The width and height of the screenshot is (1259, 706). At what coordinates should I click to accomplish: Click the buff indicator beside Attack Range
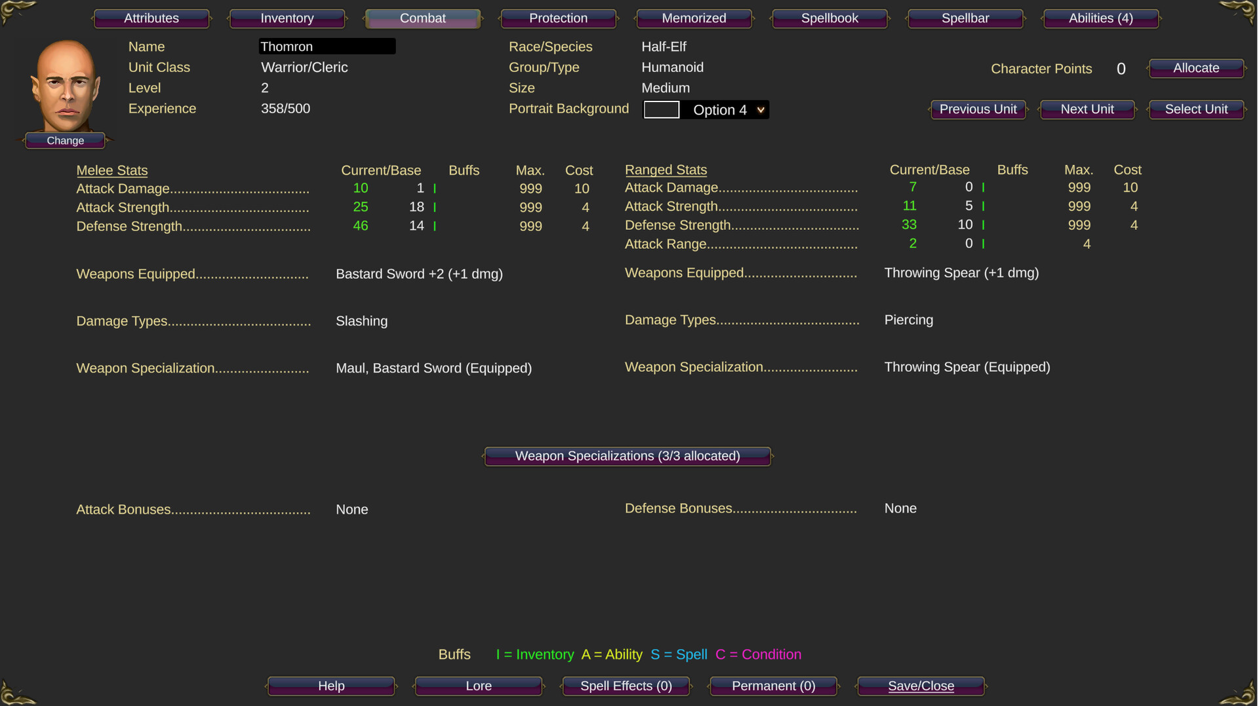click(983, 243)
